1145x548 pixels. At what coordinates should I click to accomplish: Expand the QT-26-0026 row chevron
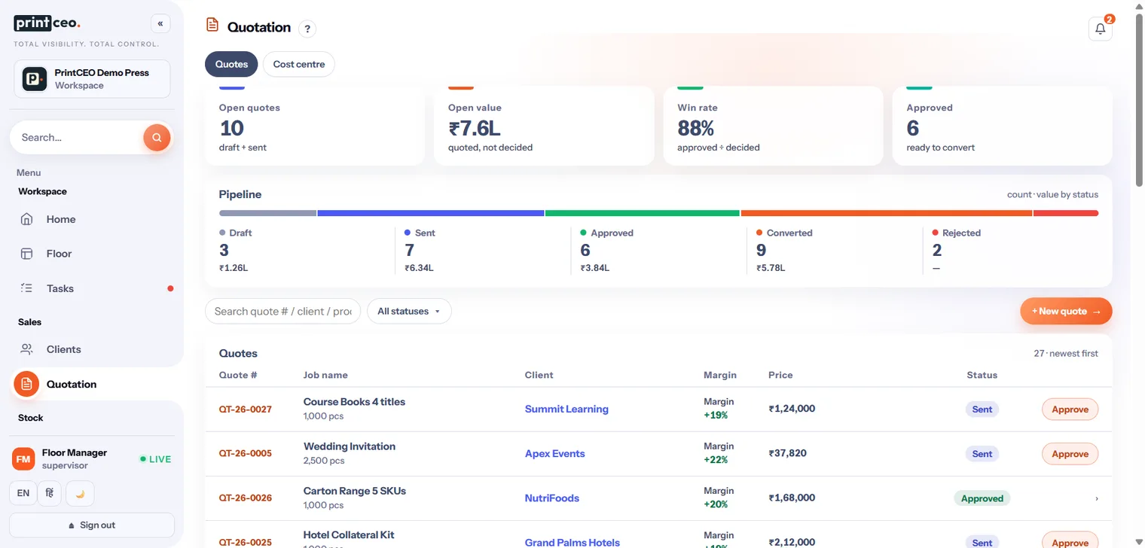tap(1096, 498)
